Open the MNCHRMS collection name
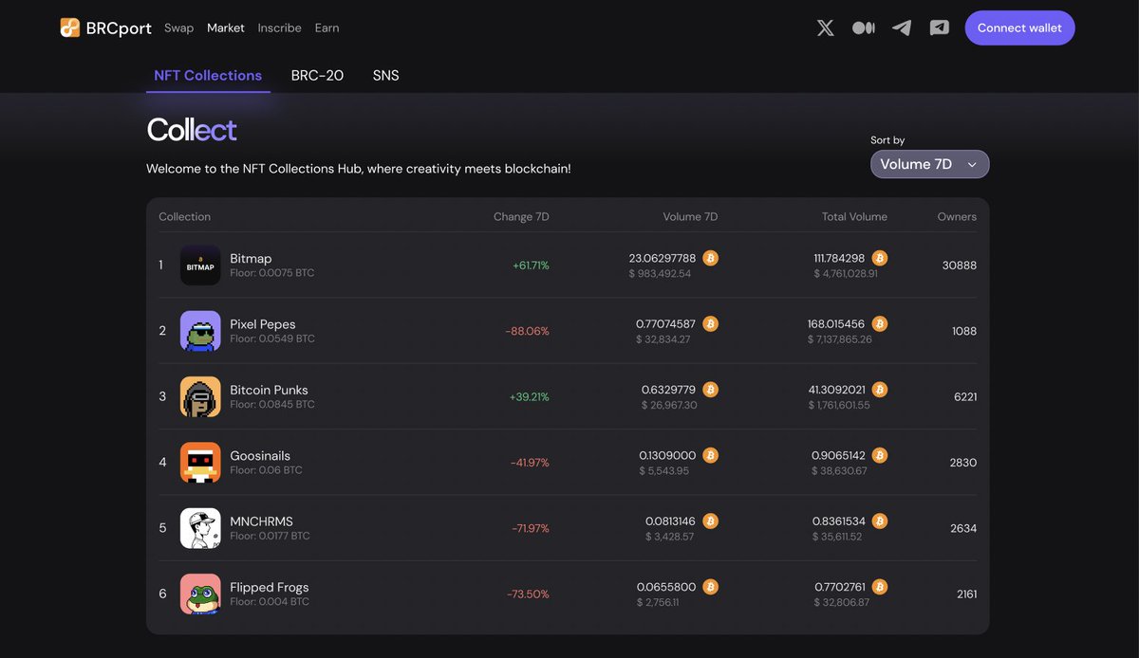 point(261,521)
